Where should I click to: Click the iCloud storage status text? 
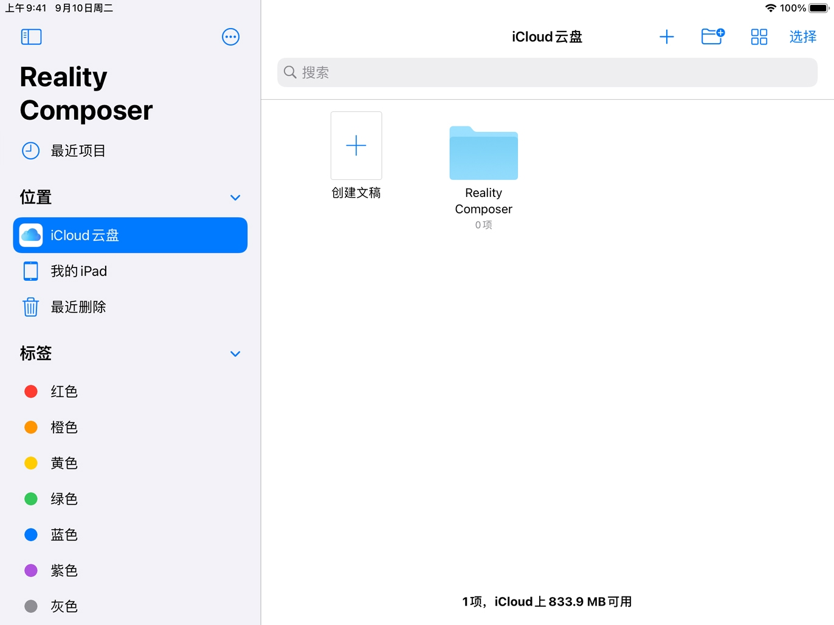[x=547, y=602]
